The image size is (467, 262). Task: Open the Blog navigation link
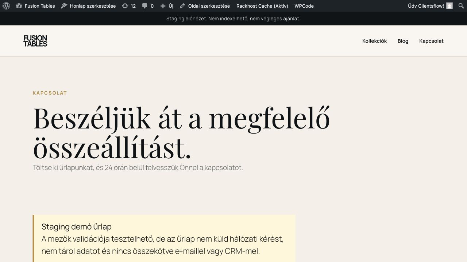click(x=403, y=41)
